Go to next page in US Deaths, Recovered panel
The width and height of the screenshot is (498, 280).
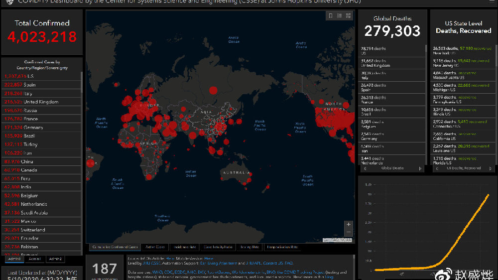pyautogui.click(x=491, y=168)
